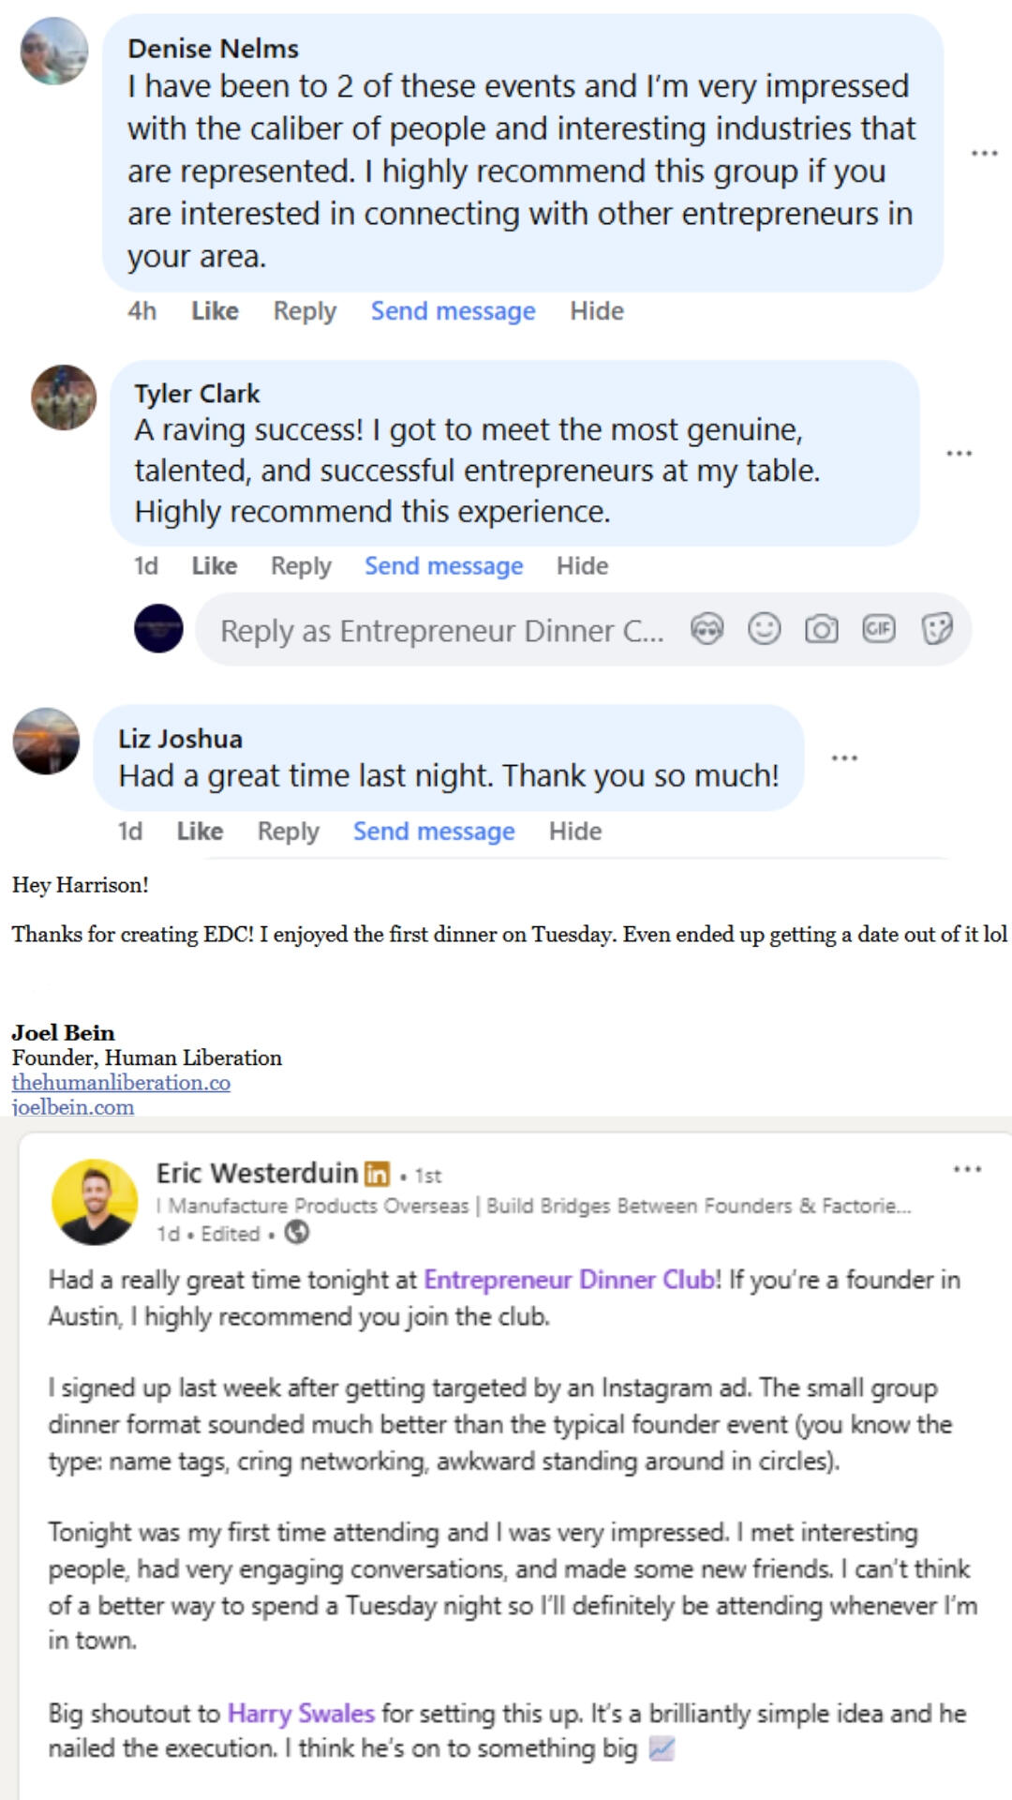The height and width of the screenshot is (1800, 1012).
Task: Click the globe visibility icon on Eric's post
Action: coord(297,1233)
